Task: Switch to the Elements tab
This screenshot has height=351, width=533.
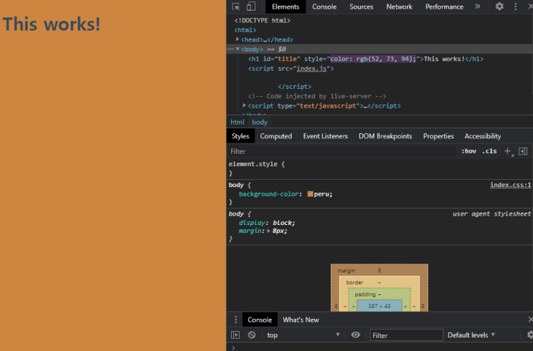Action: coord(286,6)
